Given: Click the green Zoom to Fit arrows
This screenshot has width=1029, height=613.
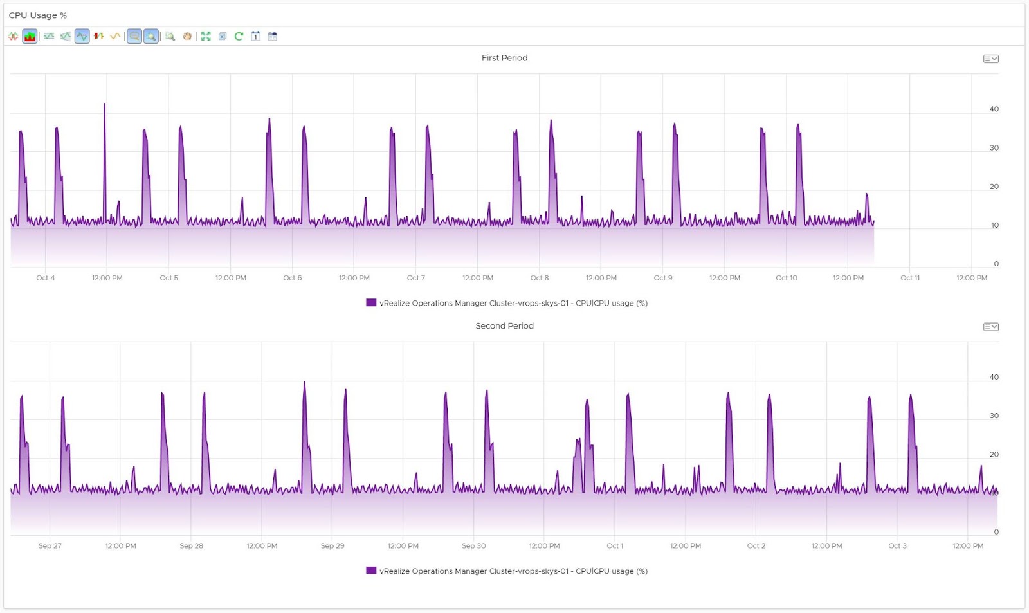Looking at the screenshot, I should tap(206, 37).
